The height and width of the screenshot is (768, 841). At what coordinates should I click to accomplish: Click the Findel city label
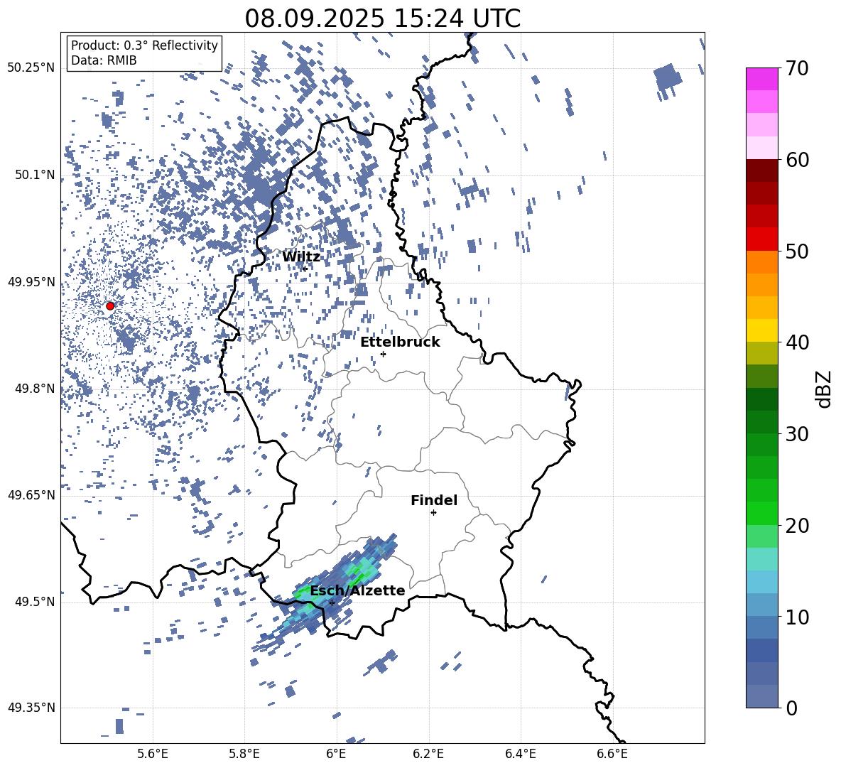[x=434, y=500]
